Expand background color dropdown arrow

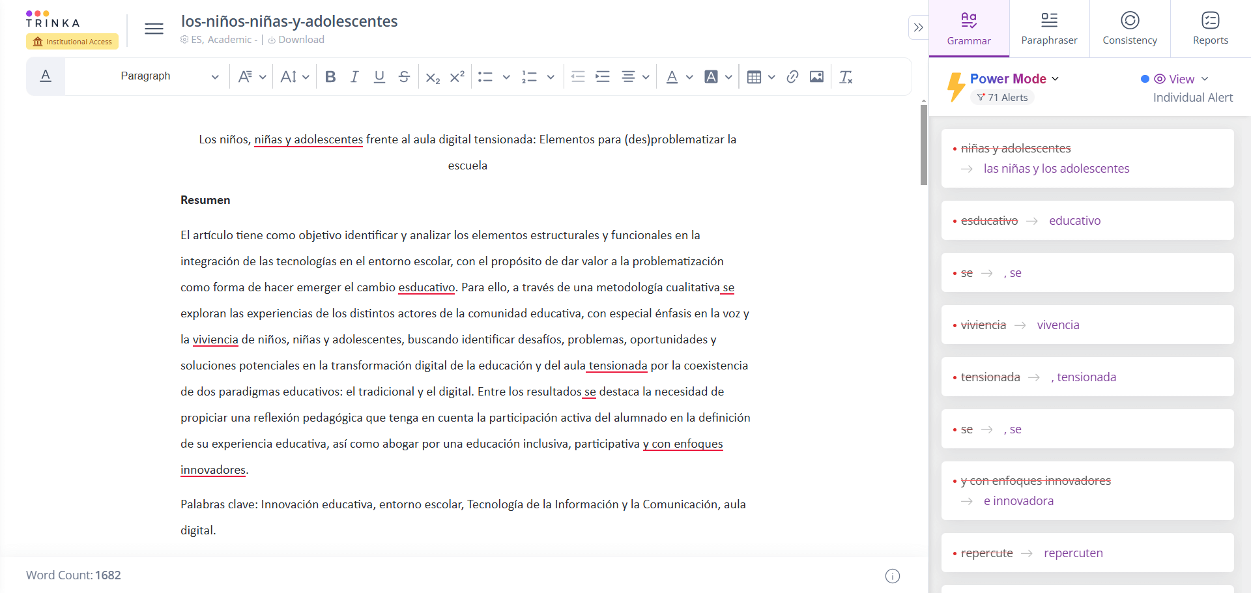(728, 77)
